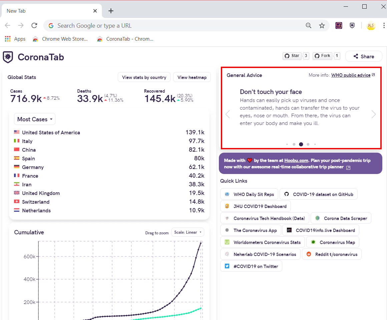Open a new browser tab
The image size is (387, 320).
111,11
